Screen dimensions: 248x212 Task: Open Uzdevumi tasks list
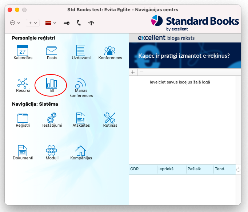tap(81, 50)
